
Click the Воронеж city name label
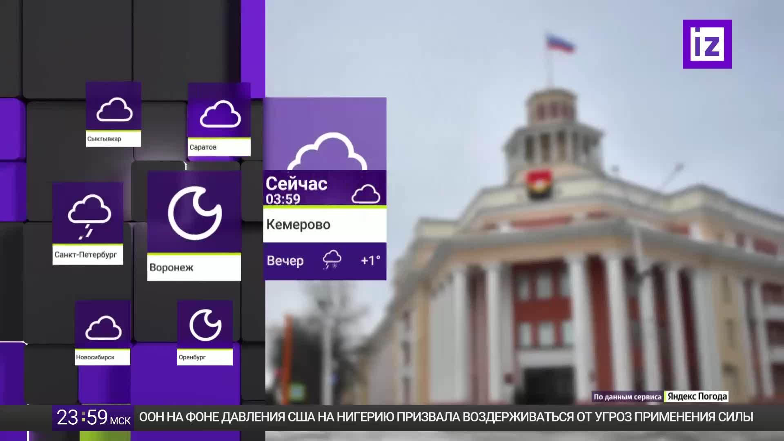click(x=171, y=267)
